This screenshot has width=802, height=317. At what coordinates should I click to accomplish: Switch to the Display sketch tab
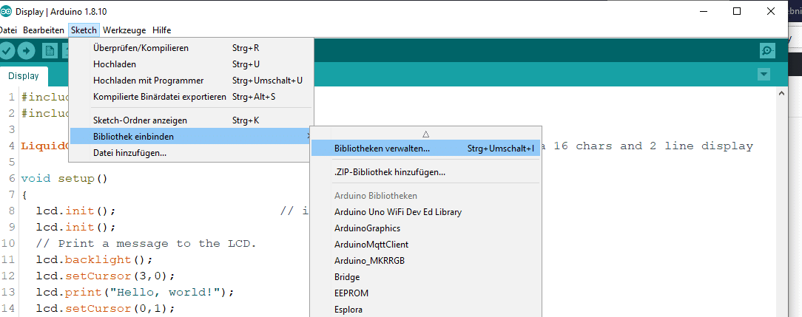[x=24, y=76]
